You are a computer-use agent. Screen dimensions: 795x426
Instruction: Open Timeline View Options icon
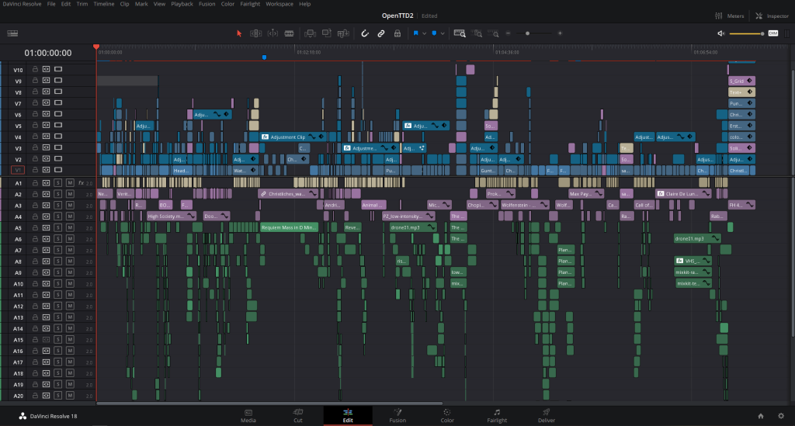pyautogui.click(x=12, y=33)
